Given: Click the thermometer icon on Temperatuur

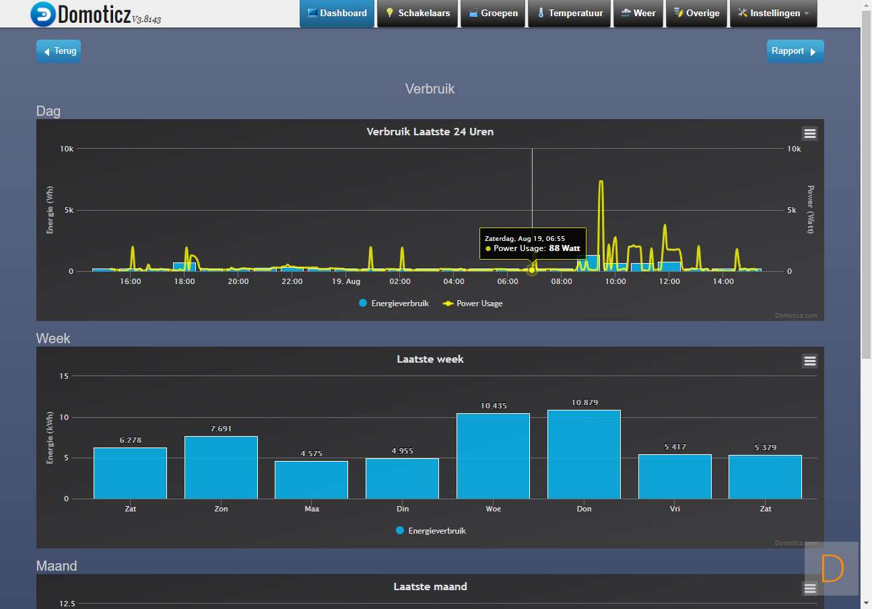Looking at the screenshot, I should pos(541,13).
